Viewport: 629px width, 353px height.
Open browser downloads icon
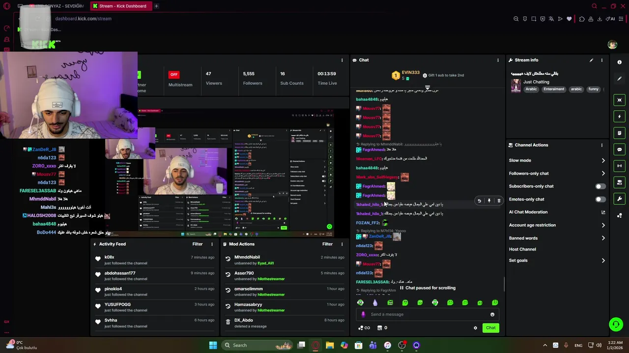point(600,19)
